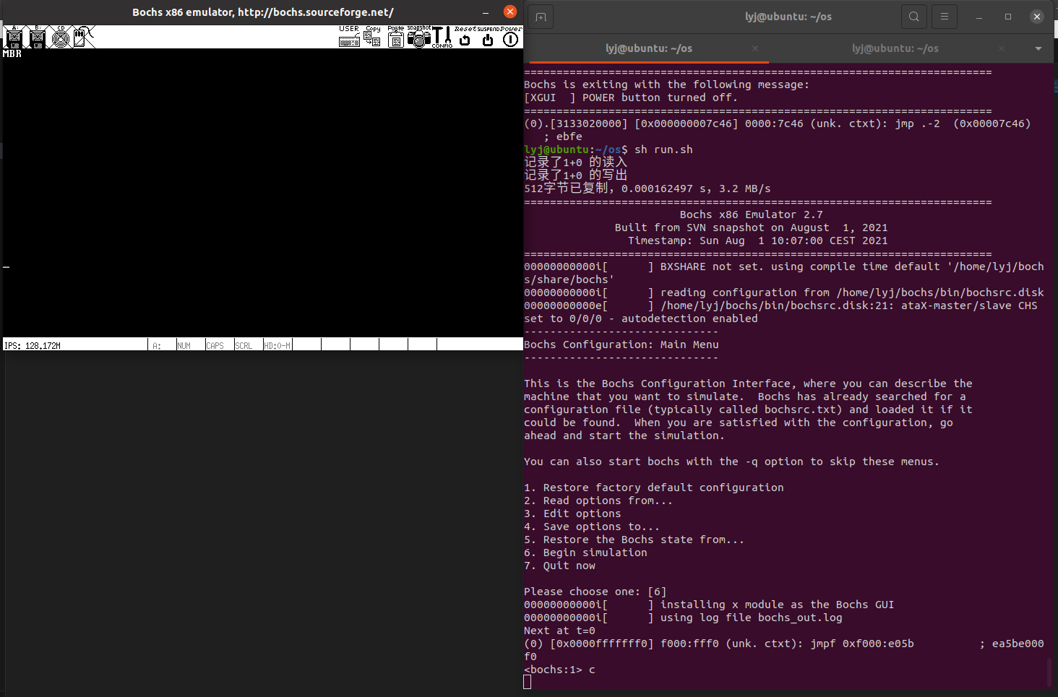Click the IPS value in Bochs status bar

coord(33,345)
